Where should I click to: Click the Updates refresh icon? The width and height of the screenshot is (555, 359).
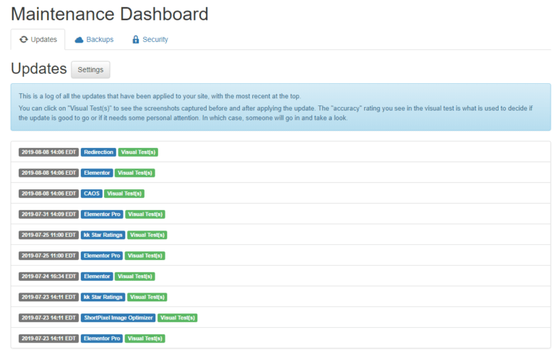pyautogui.click(x=24, y=39)
